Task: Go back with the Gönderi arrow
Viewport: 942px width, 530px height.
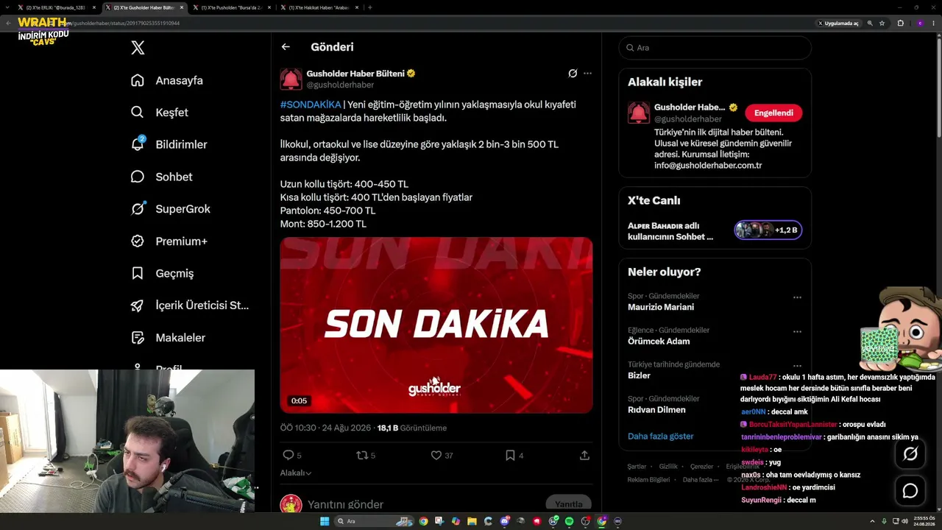Action: point(286,46)
